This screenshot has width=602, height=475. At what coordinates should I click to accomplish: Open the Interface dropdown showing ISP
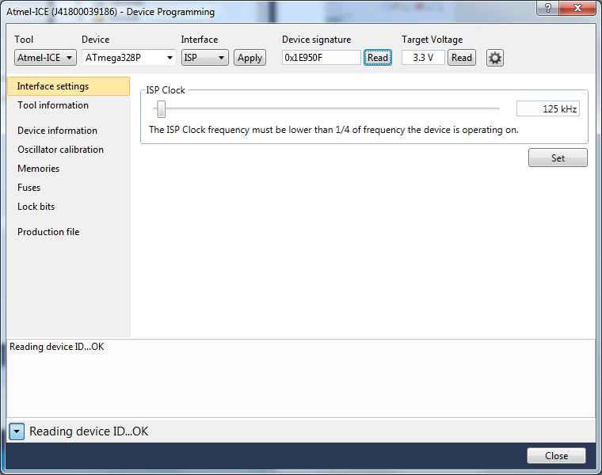204,58
